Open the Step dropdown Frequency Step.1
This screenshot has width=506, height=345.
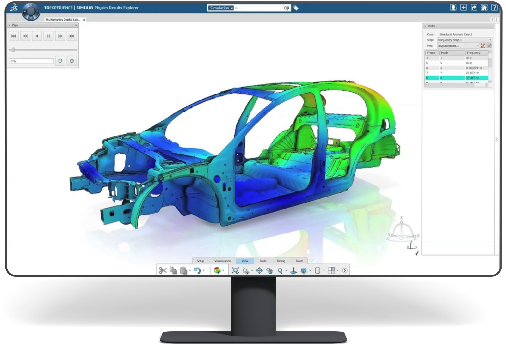(x=464, y=40)
